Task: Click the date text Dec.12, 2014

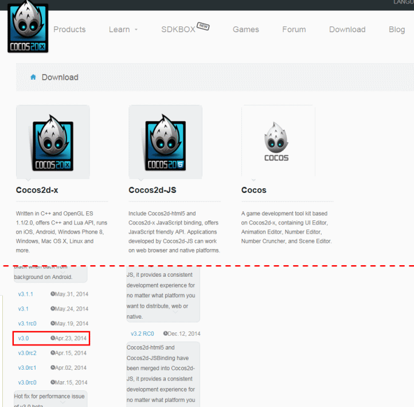Action: [184, 334]
